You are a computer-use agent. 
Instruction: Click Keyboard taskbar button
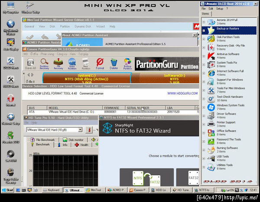point(52,190)
